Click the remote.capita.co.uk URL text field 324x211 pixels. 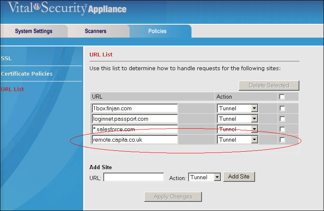pos(135,140)
